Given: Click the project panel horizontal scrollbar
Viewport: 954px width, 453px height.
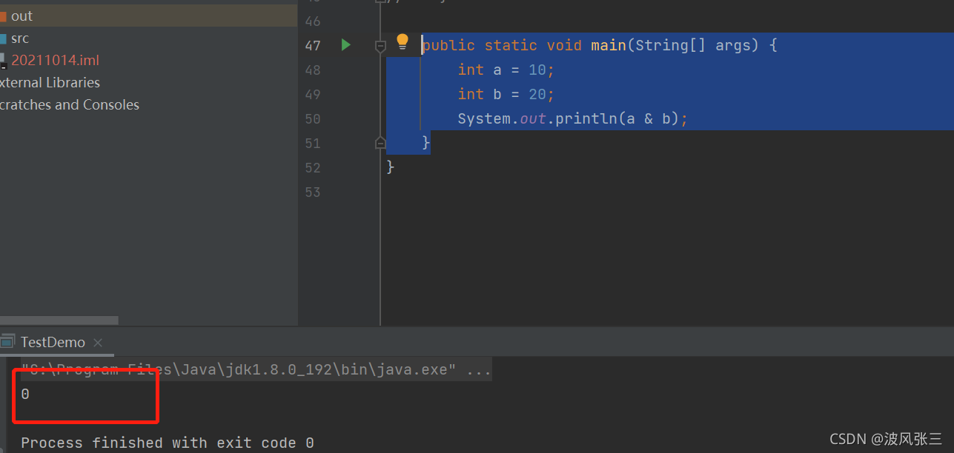Looking at the screenshot, I should pos(59,321).
